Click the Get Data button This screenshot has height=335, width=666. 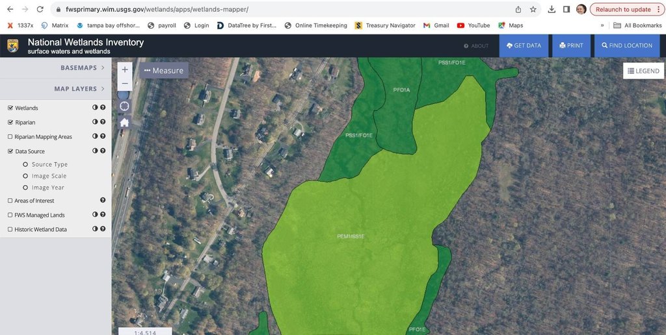524,45
